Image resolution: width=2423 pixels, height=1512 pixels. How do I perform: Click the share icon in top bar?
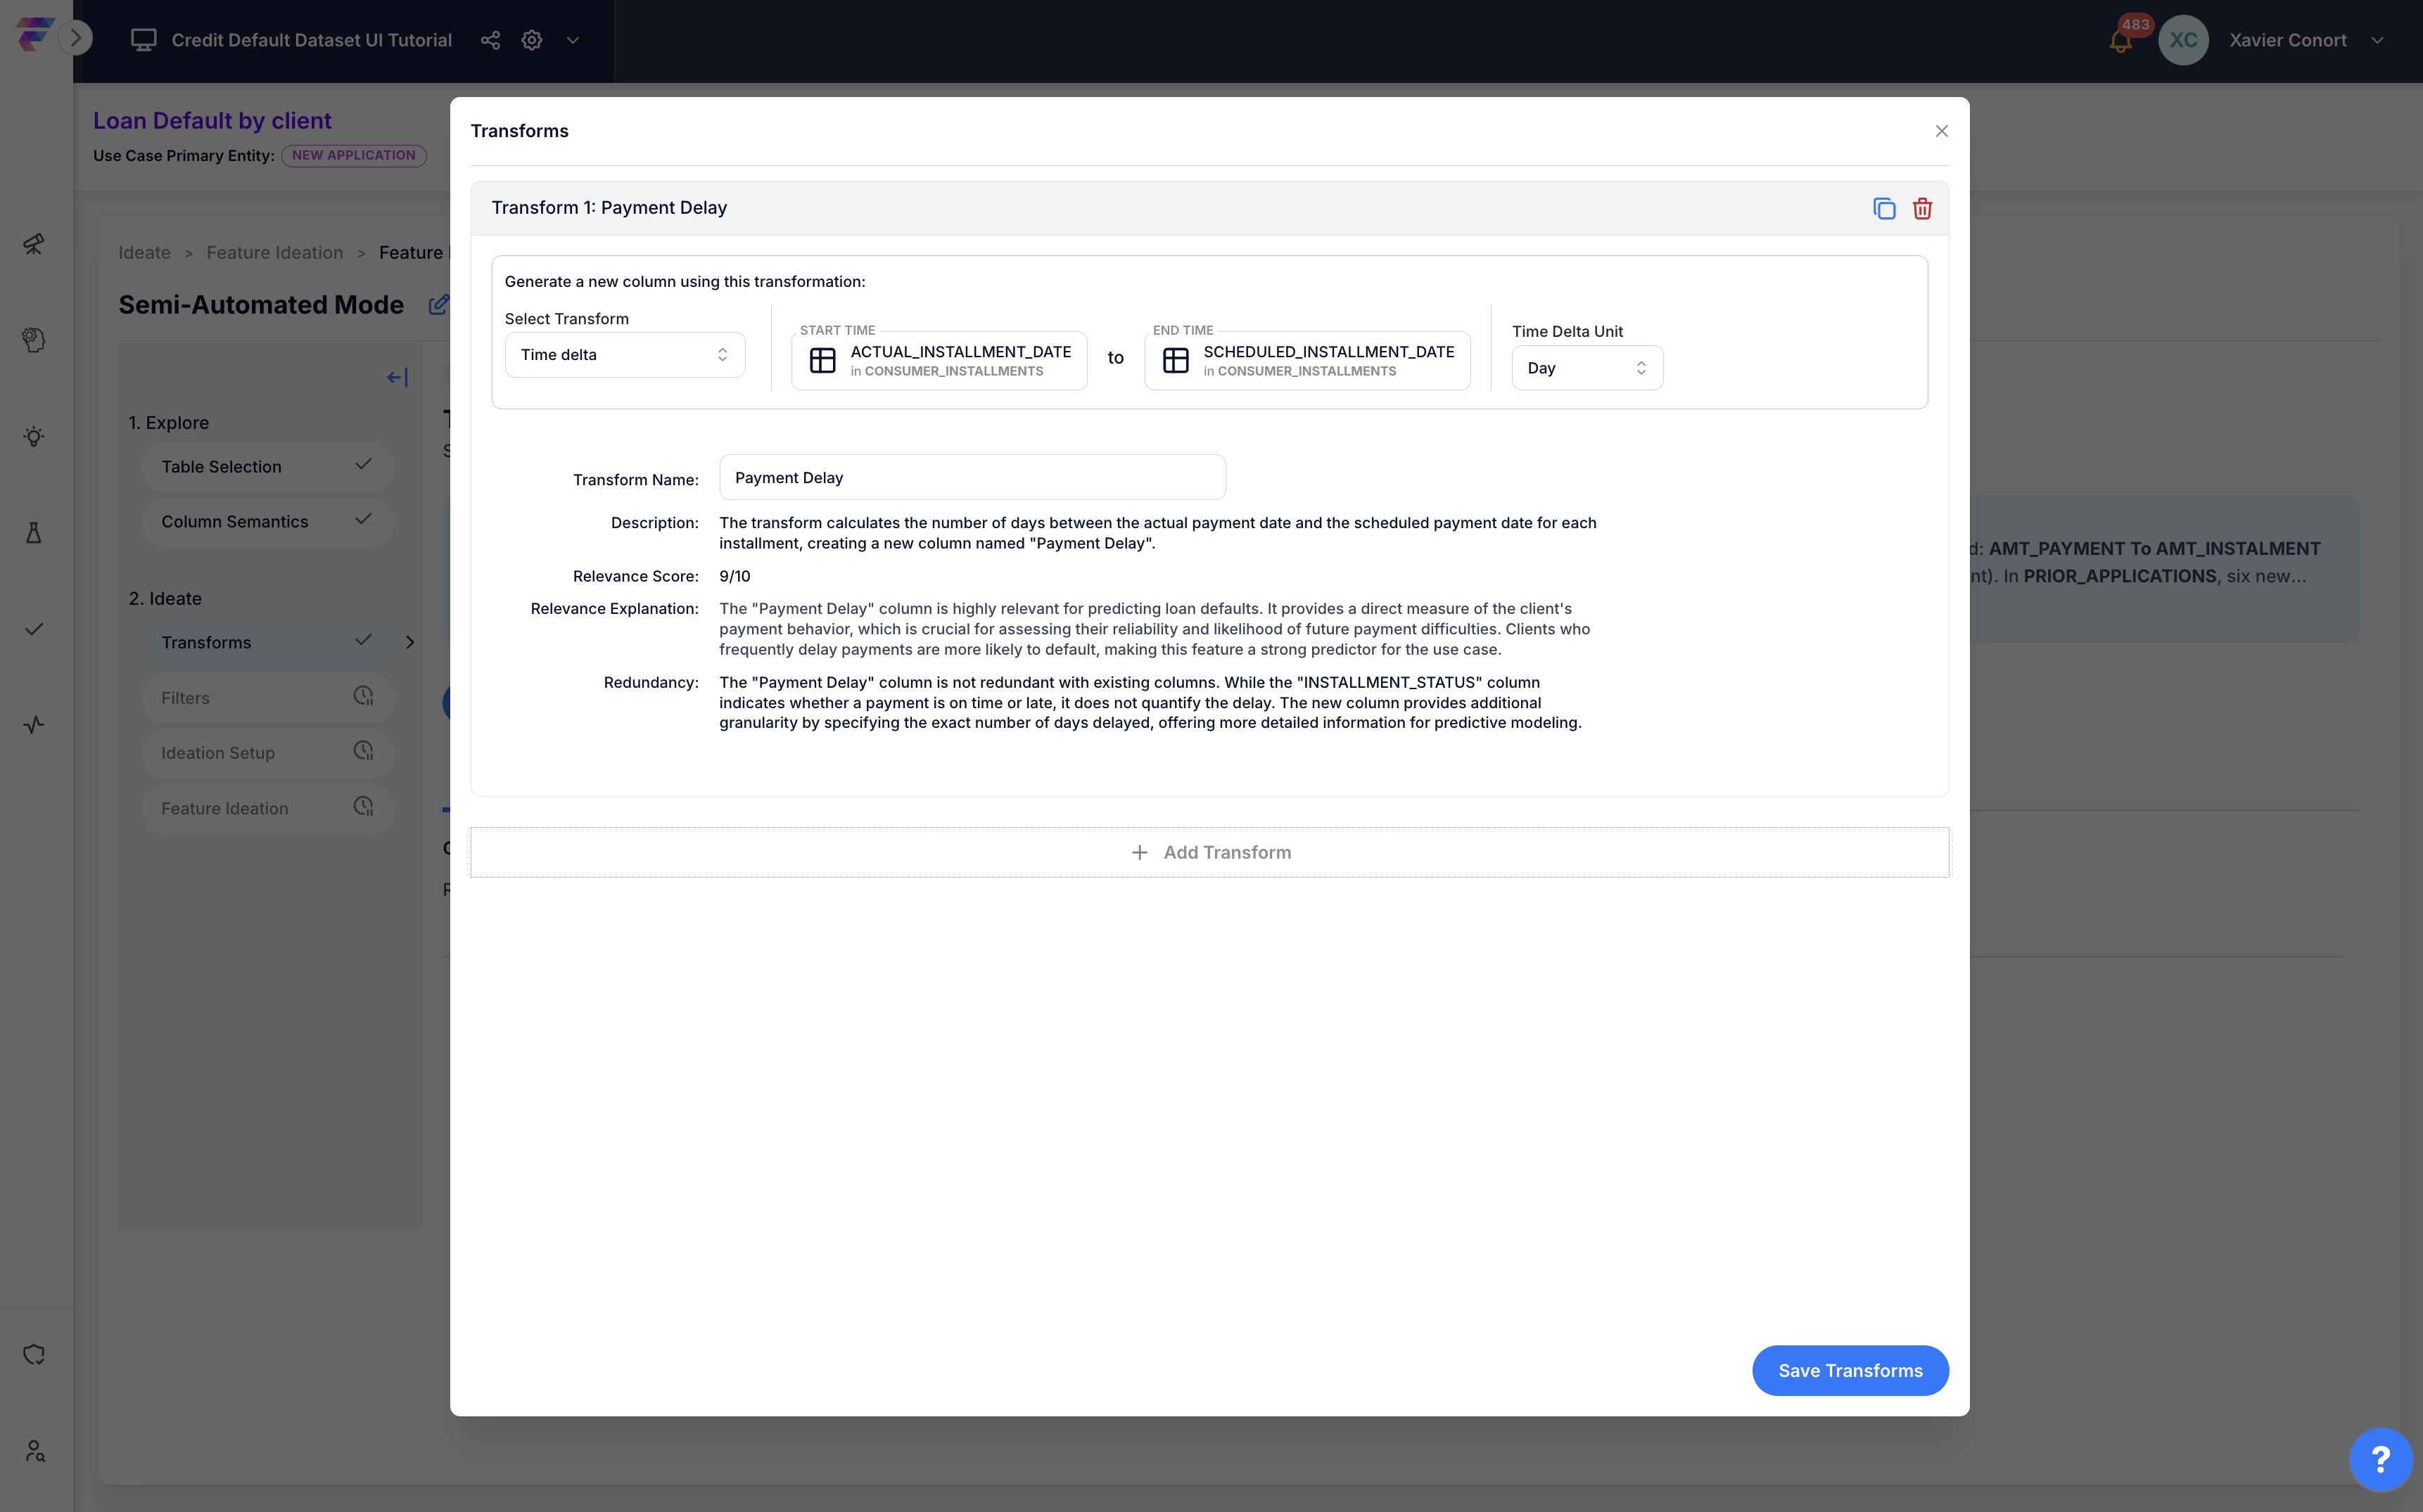(490, 40)
